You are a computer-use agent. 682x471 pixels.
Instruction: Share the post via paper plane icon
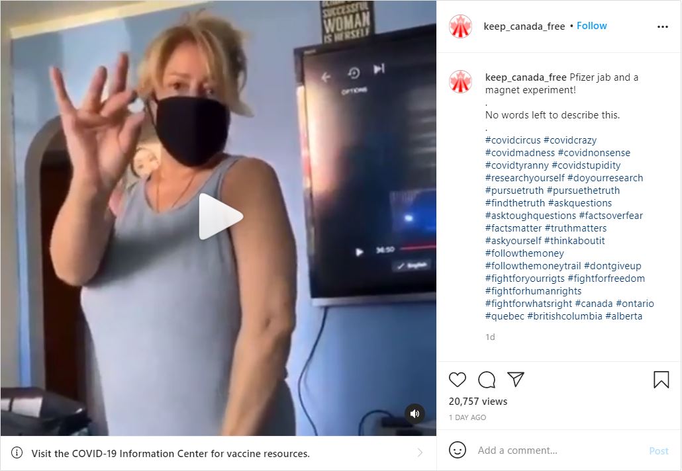pos(516,379)
